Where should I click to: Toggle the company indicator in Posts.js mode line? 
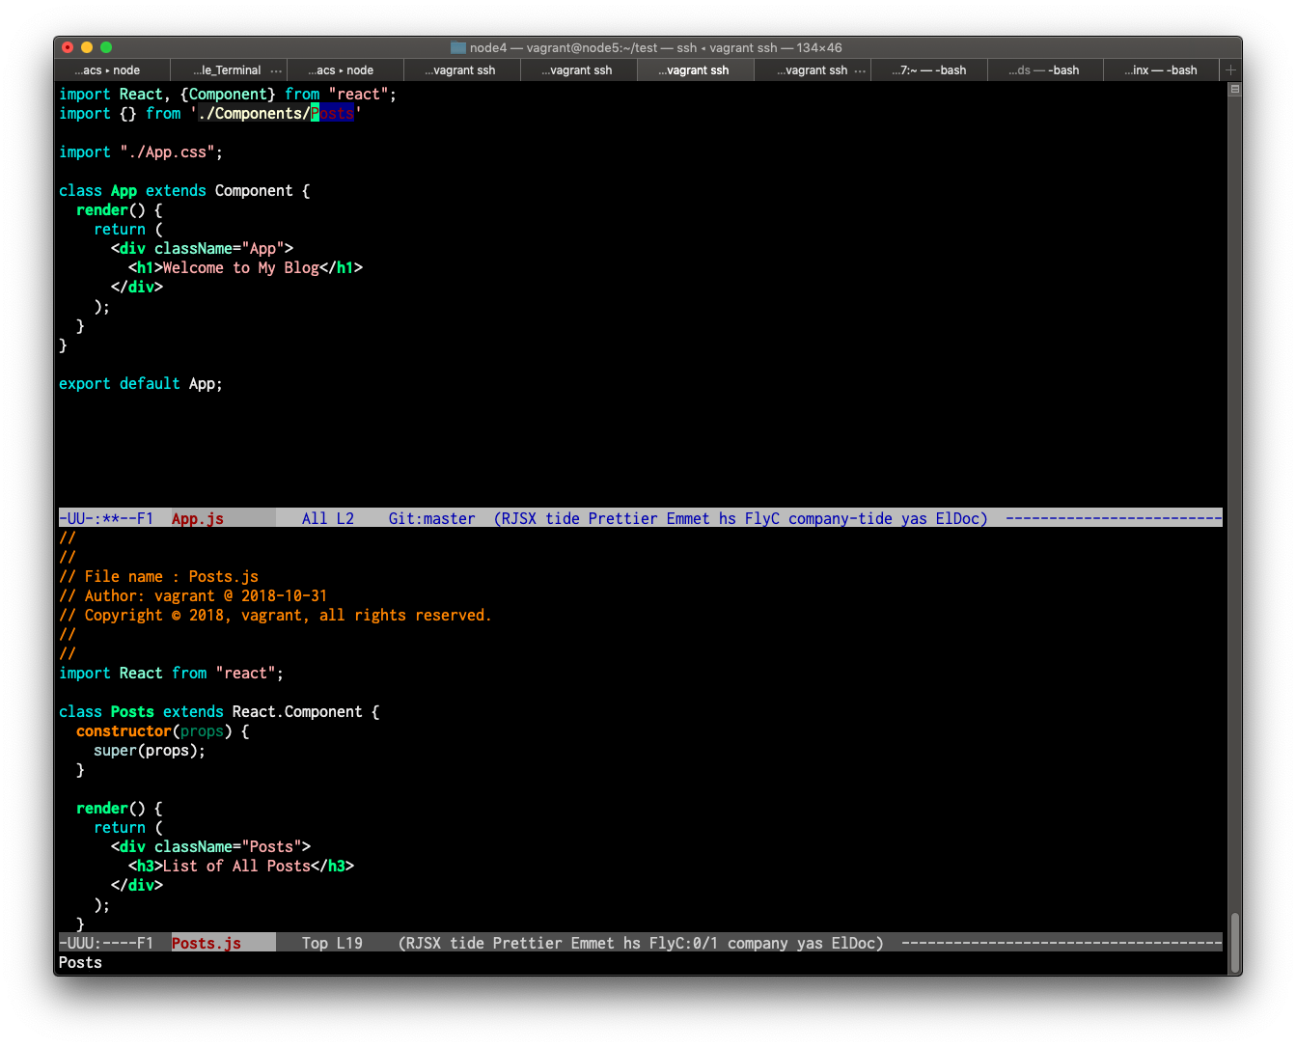click(758, 943)
